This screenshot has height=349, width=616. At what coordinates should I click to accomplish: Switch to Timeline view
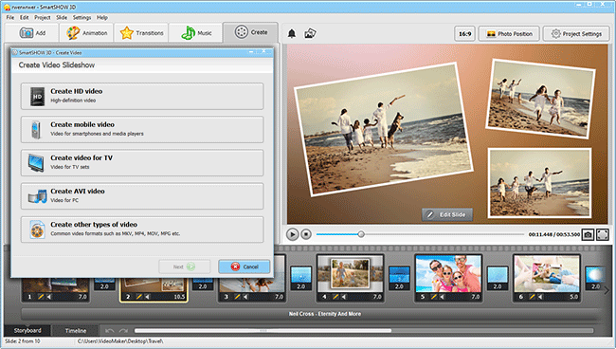[x=76, y=331]
